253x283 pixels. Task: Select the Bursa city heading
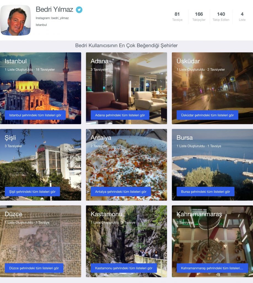(x=185, y=138)
